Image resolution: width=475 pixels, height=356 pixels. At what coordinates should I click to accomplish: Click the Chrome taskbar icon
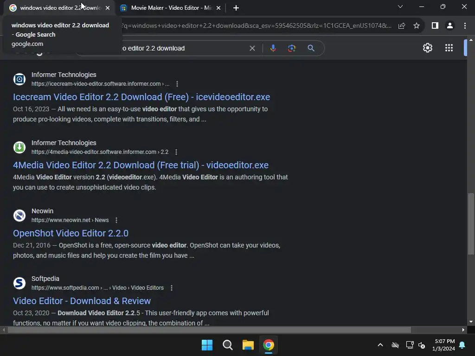click(x=269, y=345)
